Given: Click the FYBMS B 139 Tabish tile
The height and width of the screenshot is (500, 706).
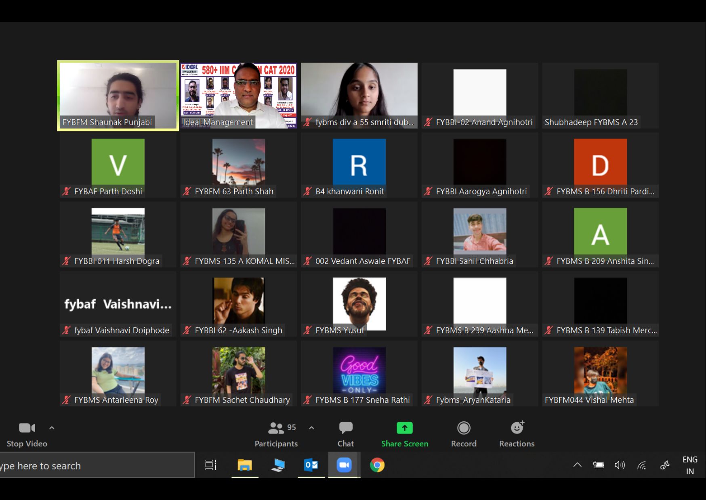Looking at the screenshot, I should (600, 304).
